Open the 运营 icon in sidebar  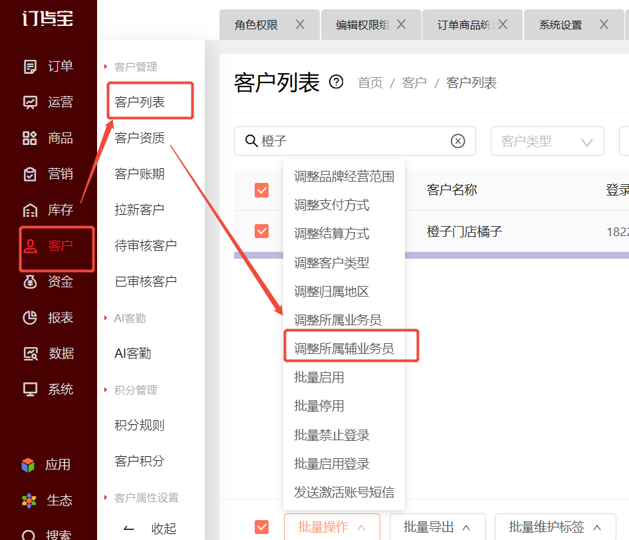(x=30, y=102)
